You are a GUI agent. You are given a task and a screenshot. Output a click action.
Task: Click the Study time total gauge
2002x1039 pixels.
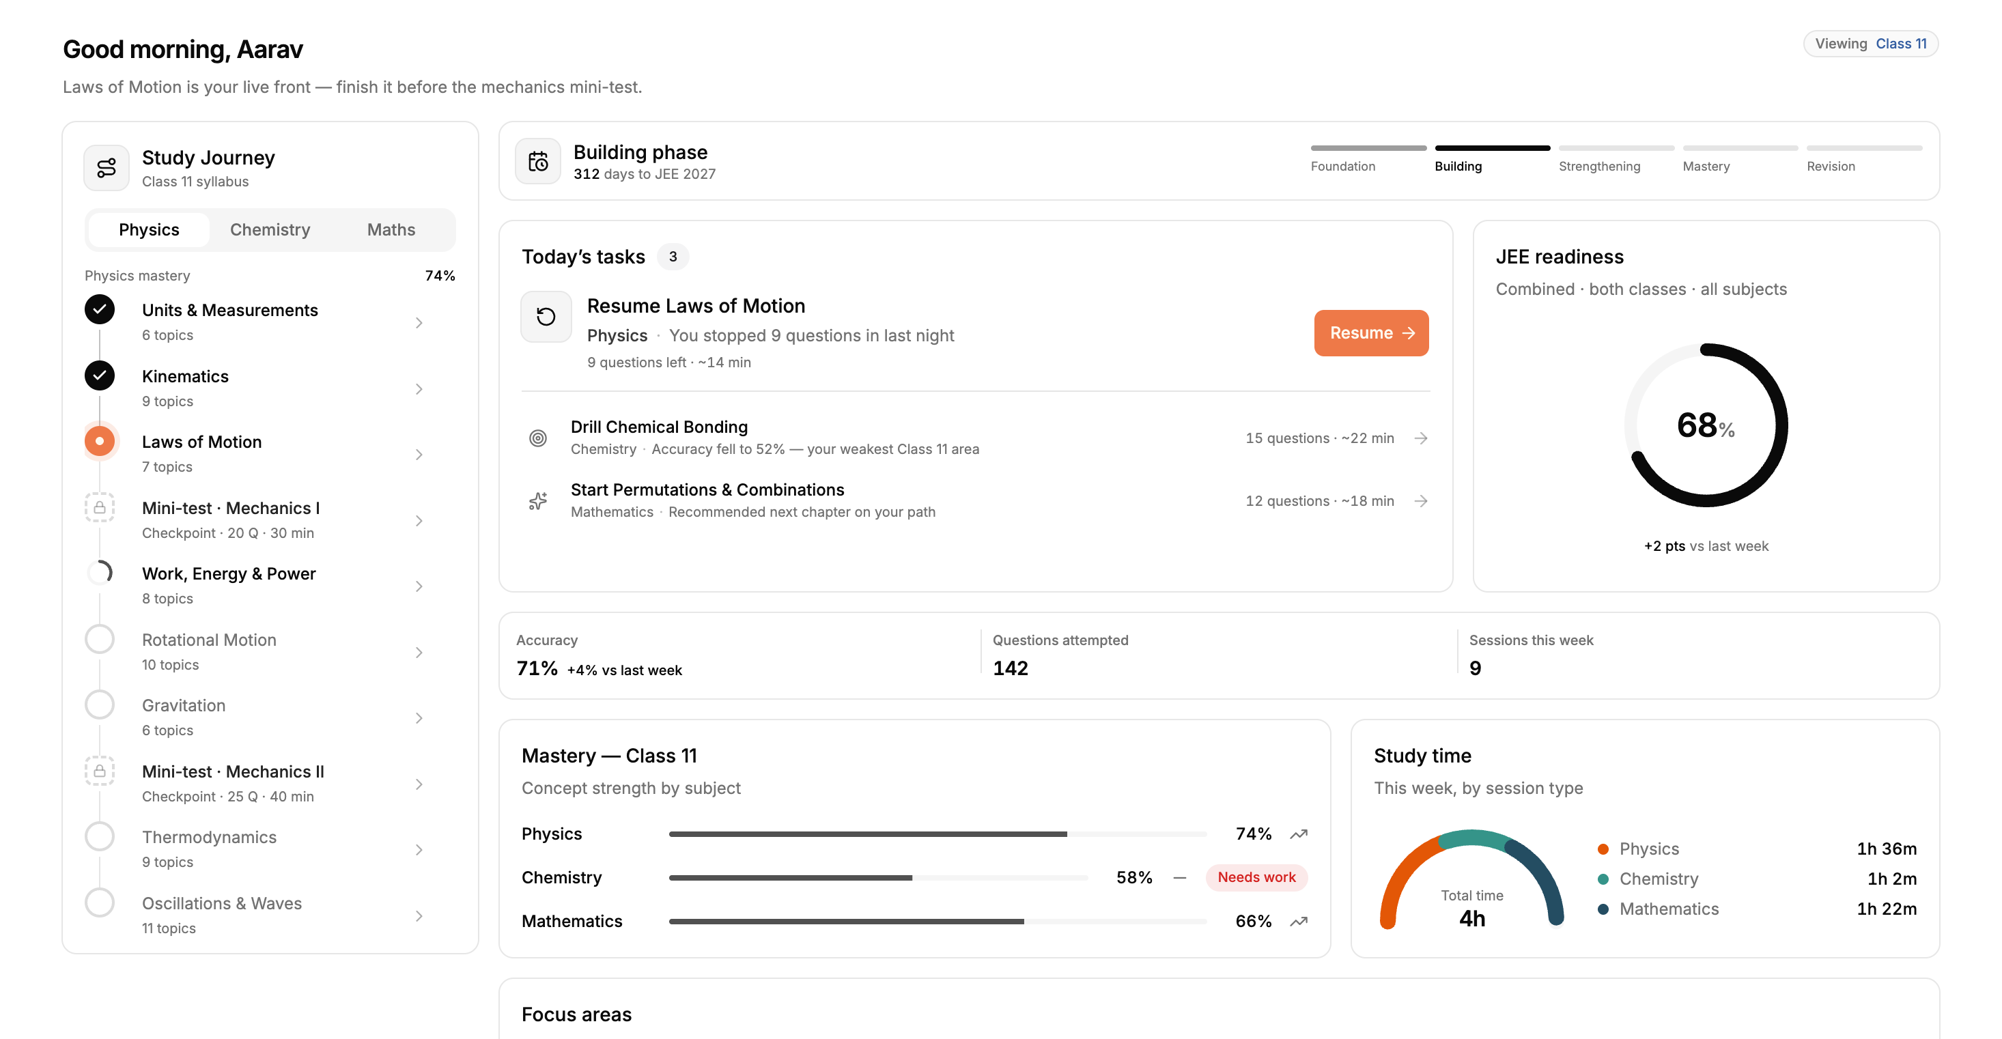coord(1472,880)
